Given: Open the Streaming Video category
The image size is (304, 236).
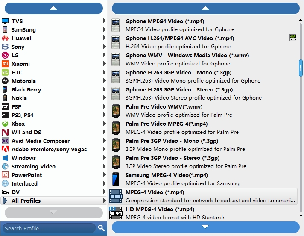Looking at the screenshot, I should [33, 166].
